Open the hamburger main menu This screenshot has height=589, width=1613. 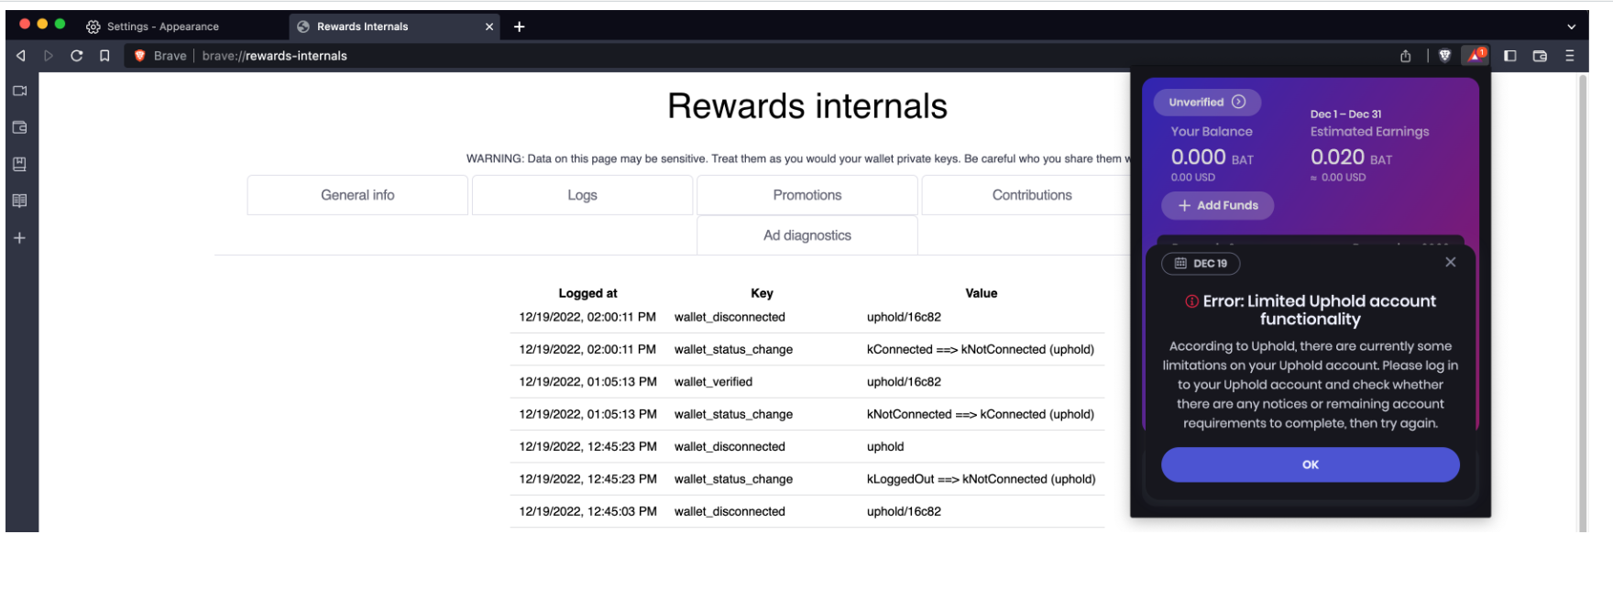click(1570, 56)
